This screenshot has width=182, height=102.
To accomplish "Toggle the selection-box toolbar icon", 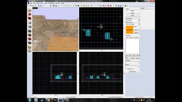I will 92,6.
